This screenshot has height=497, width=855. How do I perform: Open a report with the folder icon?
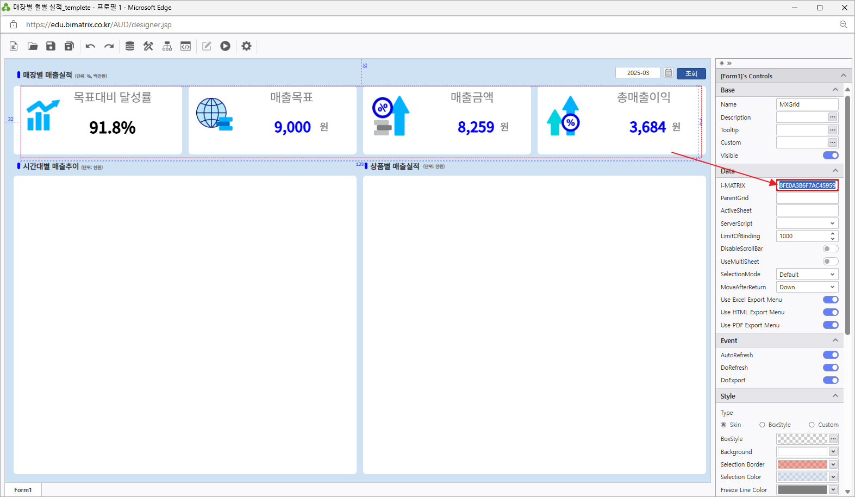(33, 46)
